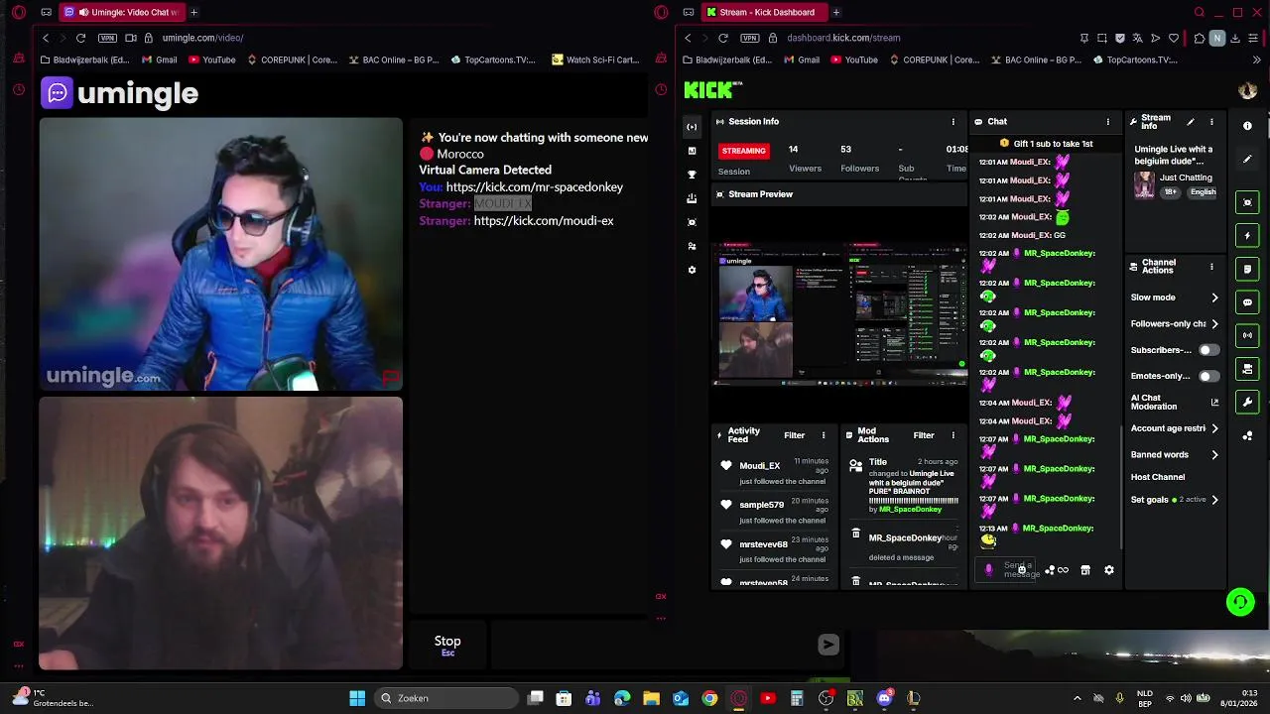Image resolution: width=1270 pixels, height=714 pixels.
Task: Toggle Emotes-only chat switch
Action: [x=1207, y=376]
